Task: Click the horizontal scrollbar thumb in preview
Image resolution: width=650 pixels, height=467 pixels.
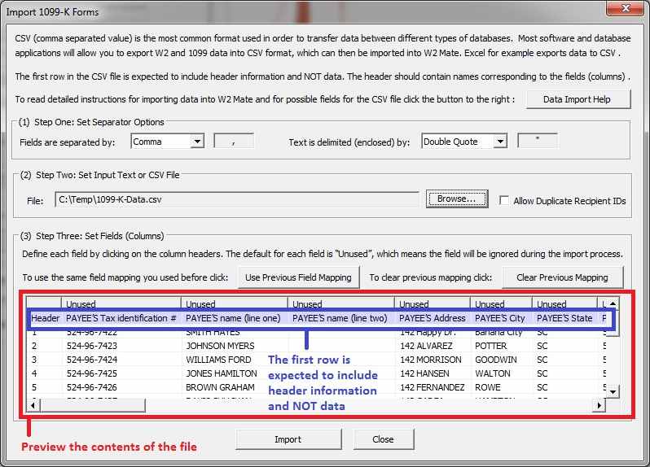Action: [x=92, y=405]
